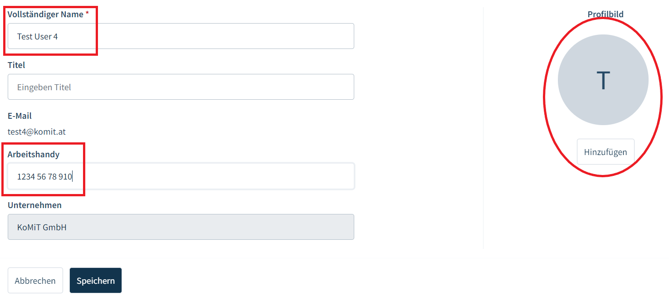This screenshot has width=669, height=301.
Task: Click the Profilbild heading
Action: point(606,14)
